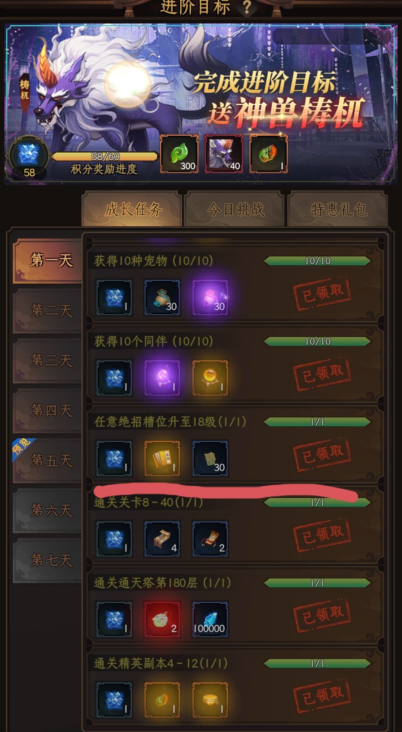
Task: Tap the golden book reward in skill slot task
Action: coord(162,459)
